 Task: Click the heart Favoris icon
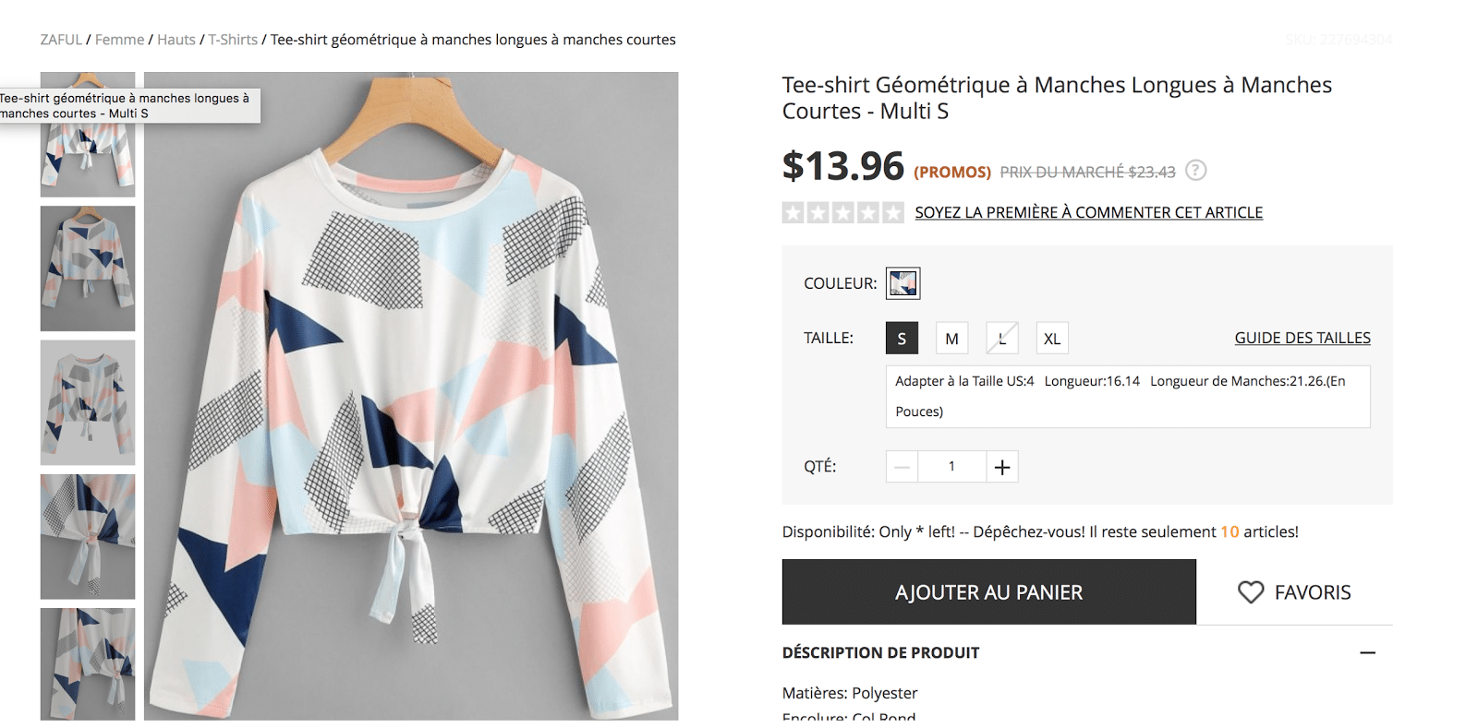pyautogui.click(x=1250, y=592)
